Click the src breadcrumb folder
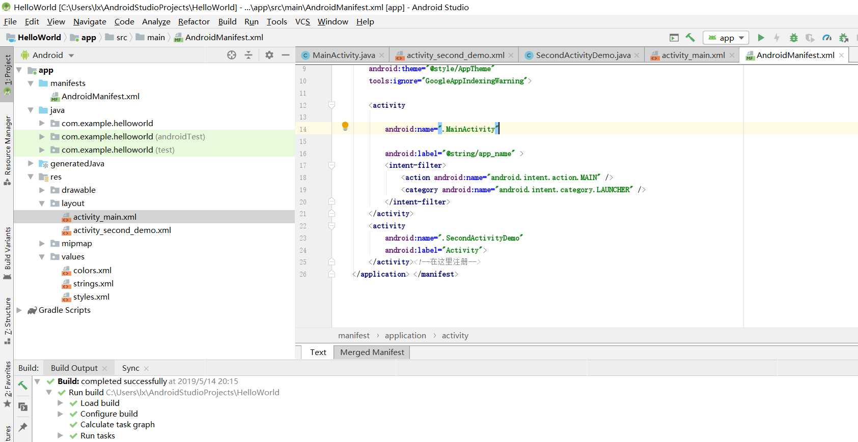The height and width of the screenshot is (442, 858). pyautogui.click(x=117, y=37)
